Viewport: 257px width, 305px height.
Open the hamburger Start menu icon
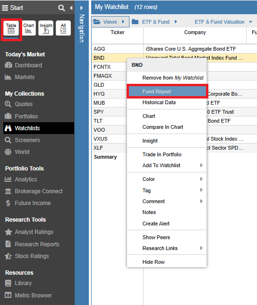tap(5, 8)
